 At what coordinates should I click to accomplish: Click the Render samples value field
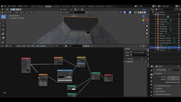pyautogui.click(x=173, y=77)
